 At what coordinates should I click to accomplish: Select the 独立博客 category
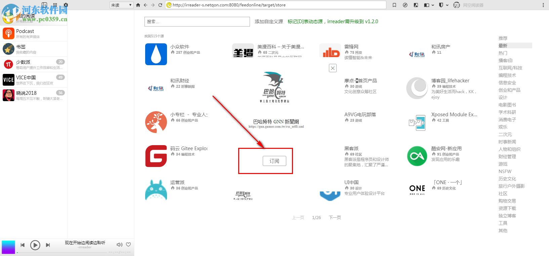point(507,216)
